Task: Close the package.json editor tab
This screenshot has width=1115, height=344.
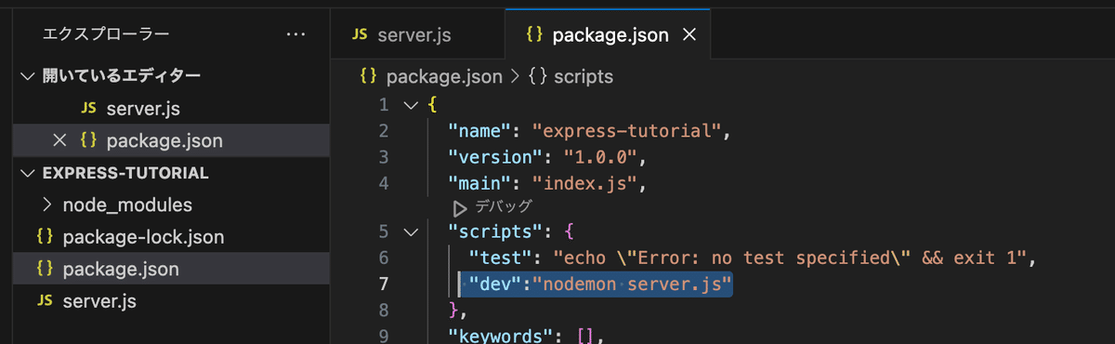Action: [x=689, y=35]
